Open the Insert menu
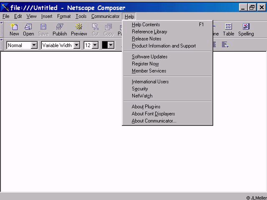The width and height of the screenshot is (267, 200). [x=47, y=16]
